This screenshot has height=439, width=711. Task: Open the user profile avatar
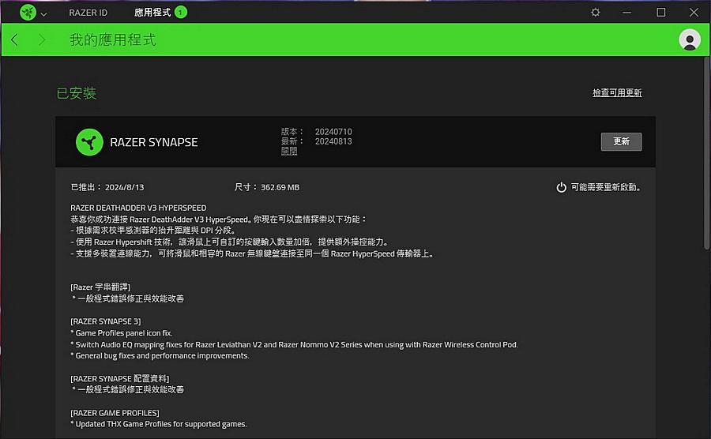tap(689, 39)
